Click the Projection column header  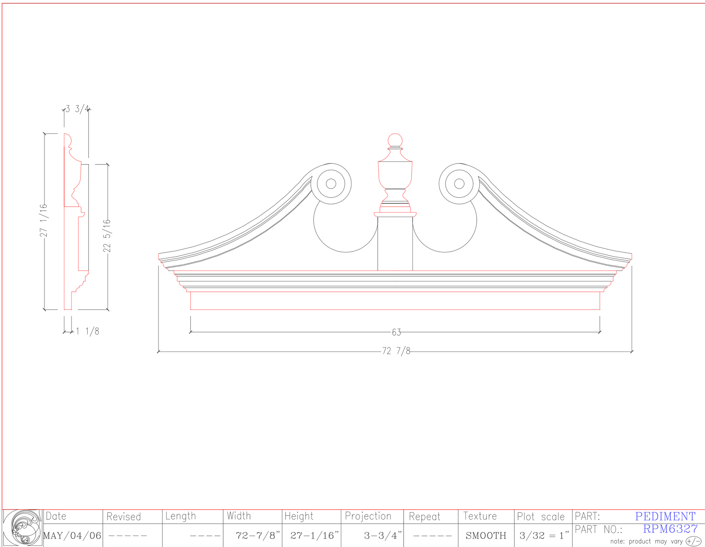tap(368, 516)
